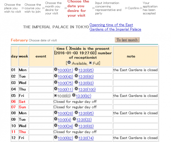Click 'Choose the course you wish to join' step
171x142 pixels.
(33, 8)
